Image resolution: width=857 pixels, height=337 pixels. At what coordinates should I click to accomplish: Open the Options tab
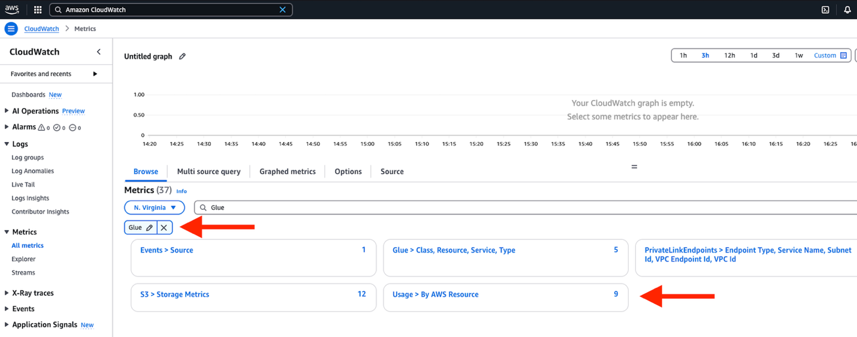point(348,171)
